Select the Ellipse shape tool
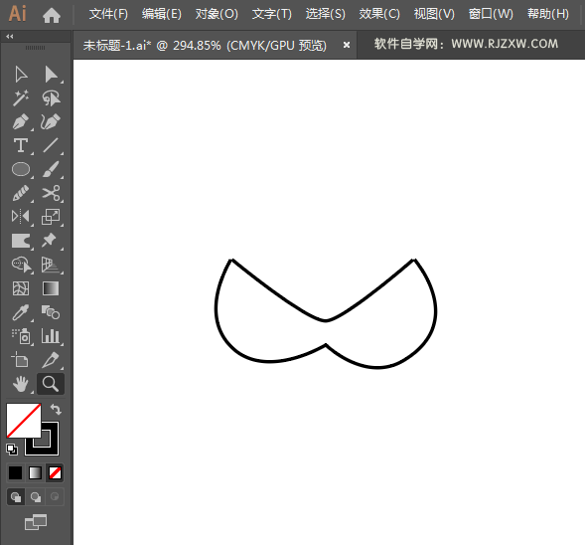Viewport: 585px width, 545px height. coord(21,169)
